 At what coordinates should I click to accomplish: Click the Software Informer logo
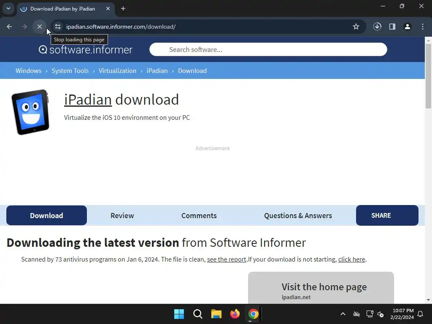click(x=85, y=50)
